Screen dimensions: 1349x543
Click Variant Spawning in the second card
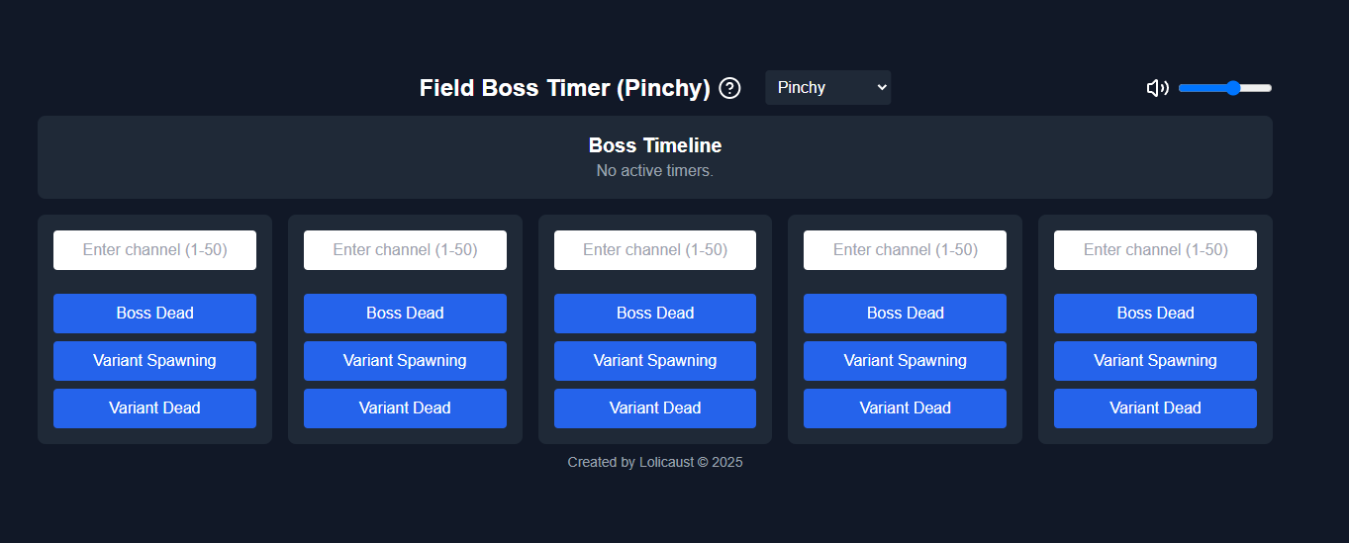point(405,361)
